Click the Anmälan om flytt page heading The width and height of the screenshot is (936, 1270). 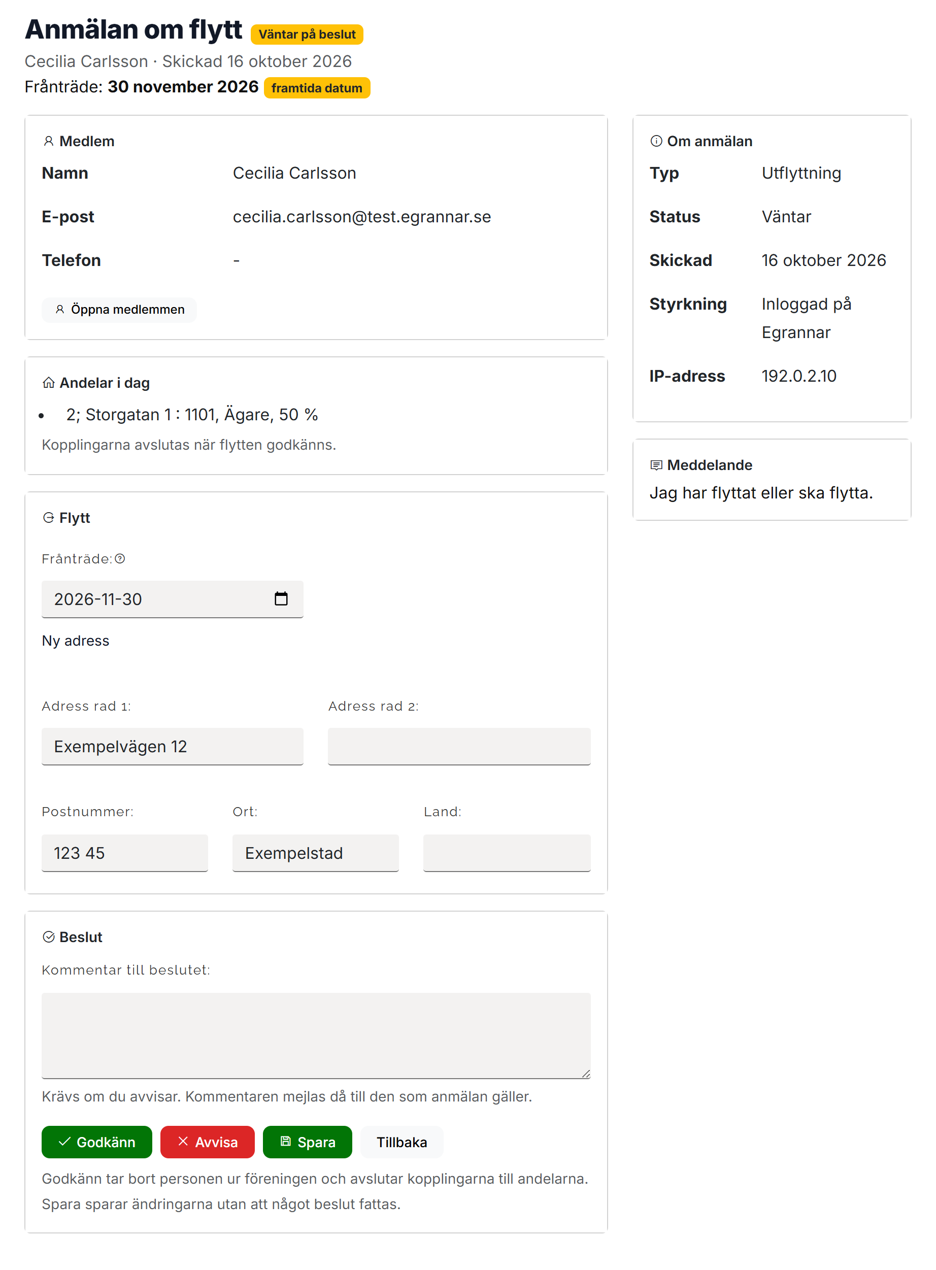click(x=133, y=29)
